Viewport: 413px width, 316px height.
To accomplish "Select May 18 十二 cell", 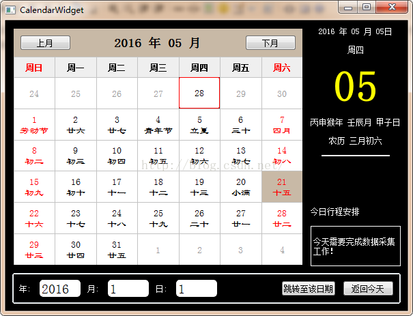I will click(158, 187).
